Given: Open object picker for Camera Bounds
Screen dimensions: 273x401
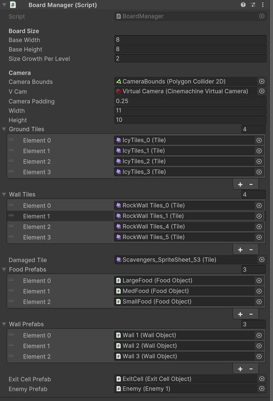Looking at the screenshot, I should coord(262,81).
